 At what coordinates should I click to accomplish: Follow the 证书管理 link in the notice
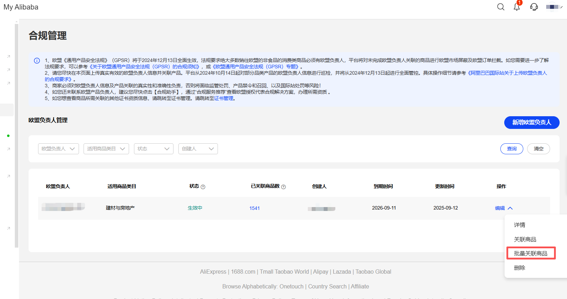click(224, 99)
